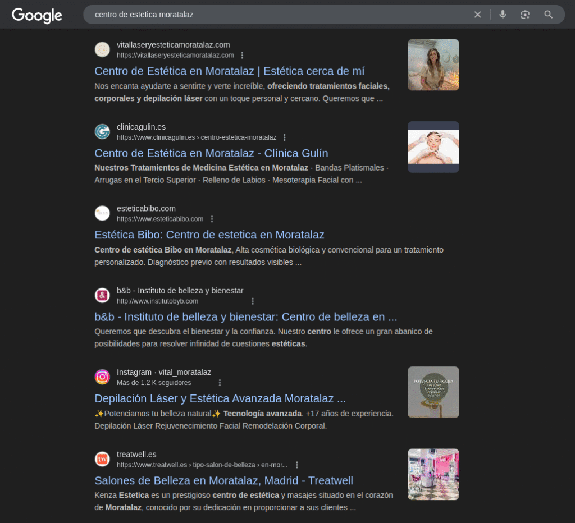The image size is (575, 523).
Task: Click site name 'esteticabibo.com'
Action: [147, 209]
